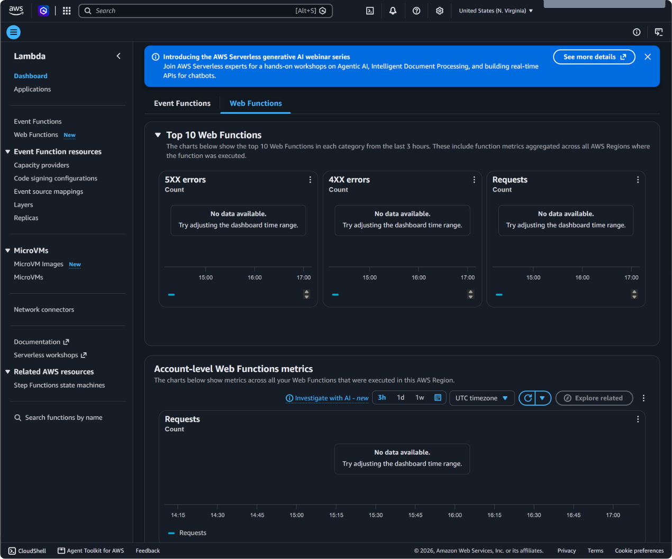Click Explore related button

pos(594,398)
